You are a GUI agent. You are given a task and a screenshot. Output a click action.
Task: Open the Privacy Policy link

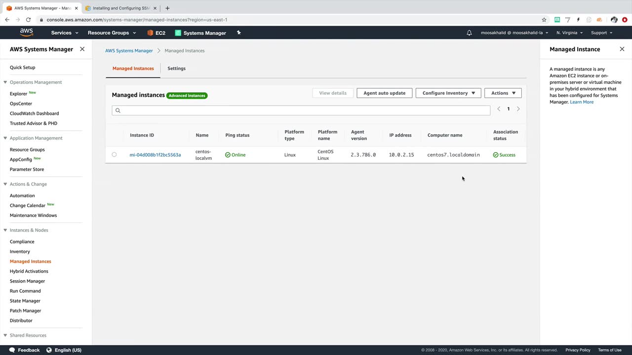[578, 350]
